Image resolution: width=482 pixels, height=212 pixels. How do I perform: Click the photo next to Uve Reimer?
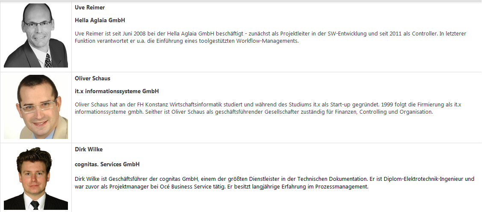[x=36, y=35]
